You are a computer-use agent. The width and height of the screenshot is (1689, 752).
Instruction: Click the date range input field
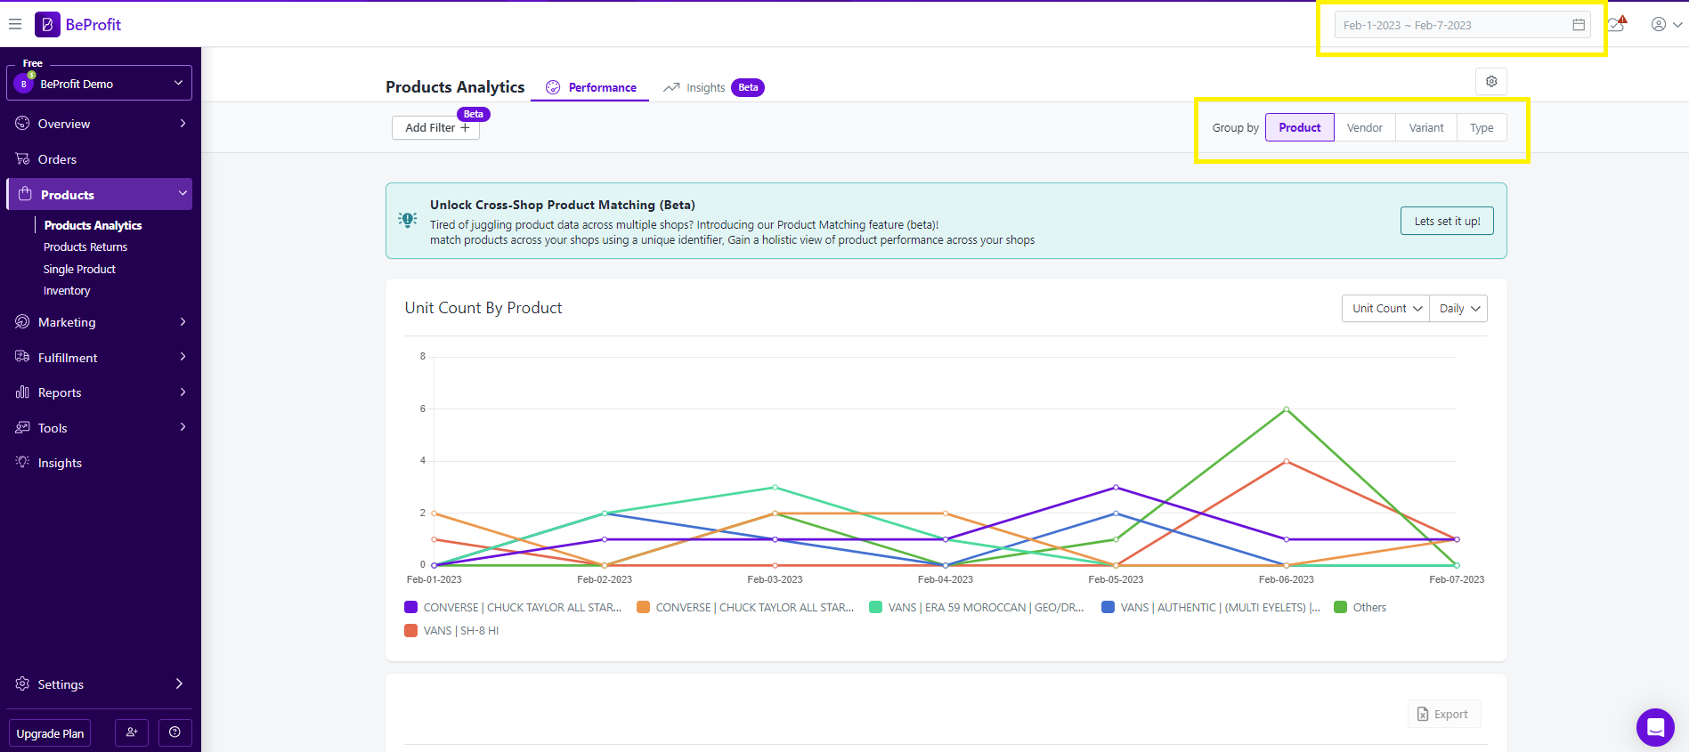[1463, 25]
